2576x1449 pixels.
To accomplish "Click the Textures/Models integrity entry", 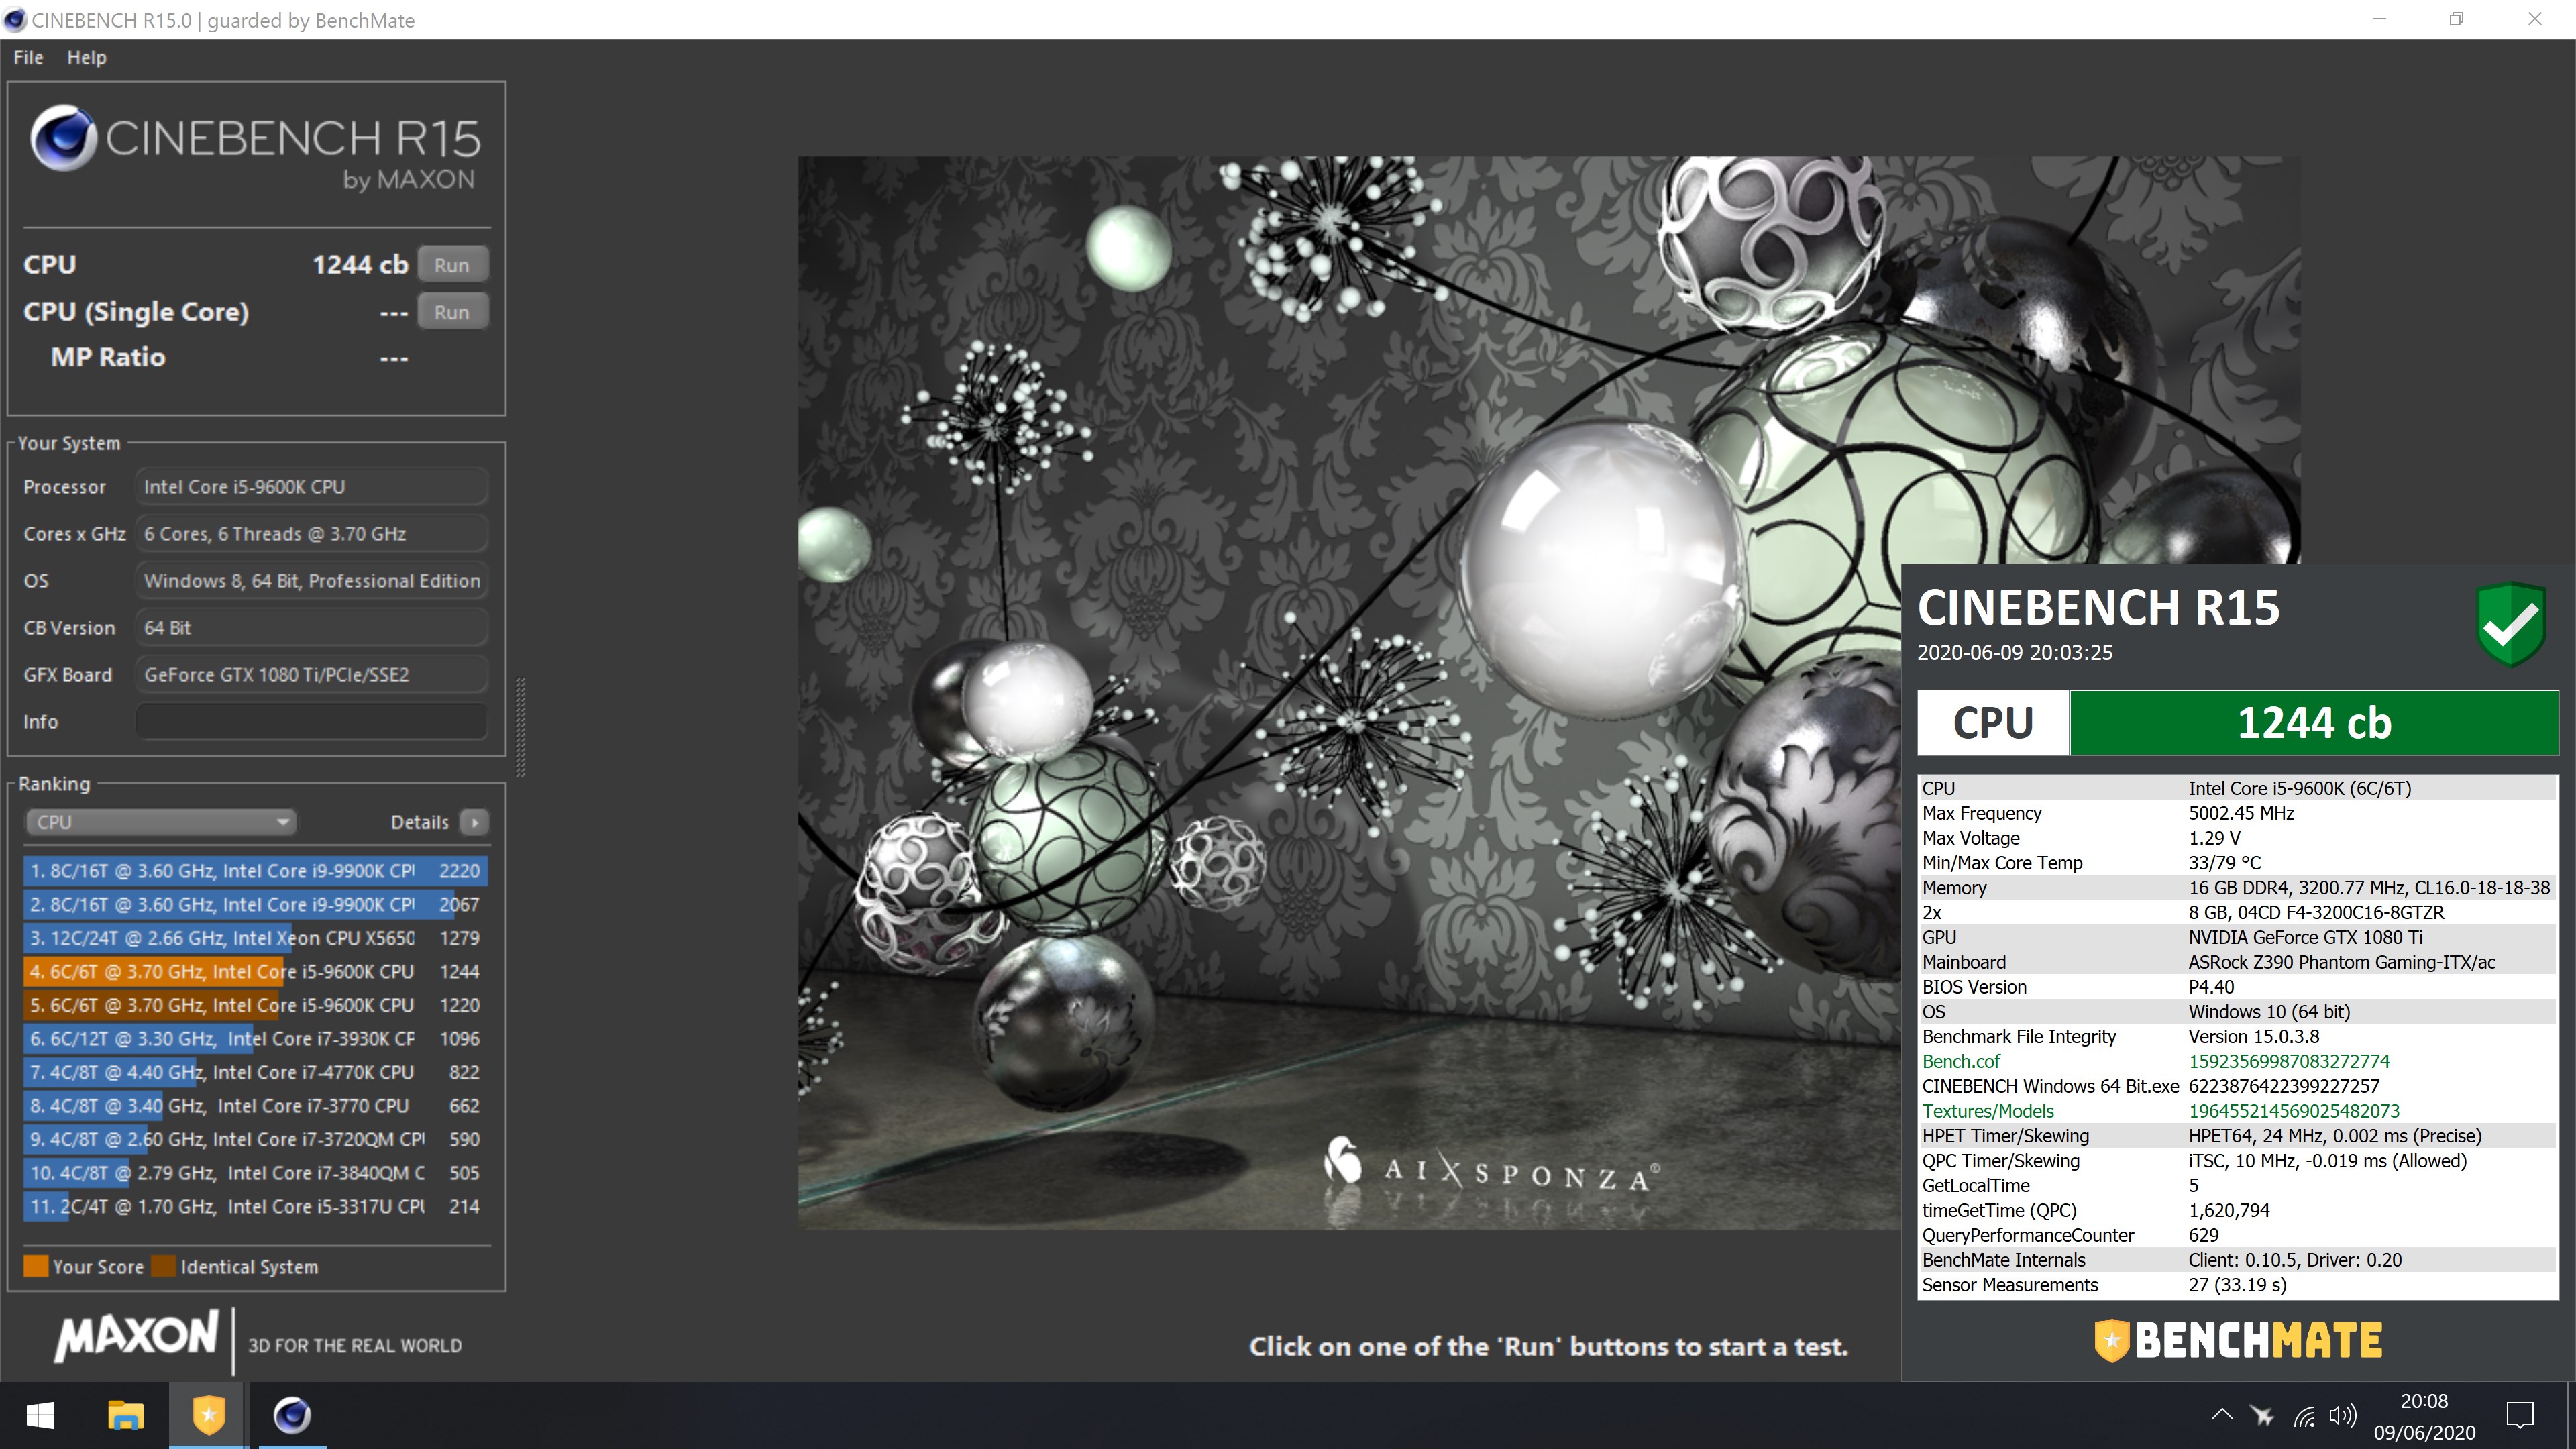I will click(x=2237, y=1111).
